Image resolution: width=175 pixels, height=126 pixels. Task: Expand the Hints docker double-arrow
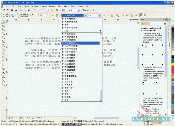click(x=164, y=20)
